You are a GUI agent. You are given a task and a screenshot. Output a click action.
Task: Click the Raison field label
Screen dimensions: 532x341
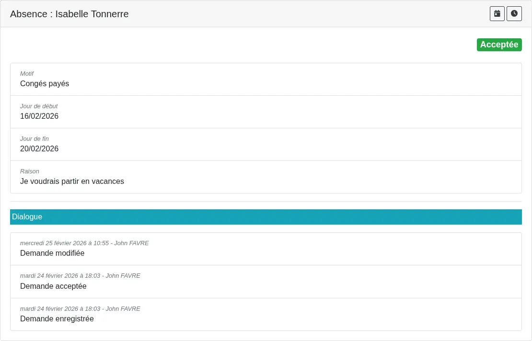point(30,171)
